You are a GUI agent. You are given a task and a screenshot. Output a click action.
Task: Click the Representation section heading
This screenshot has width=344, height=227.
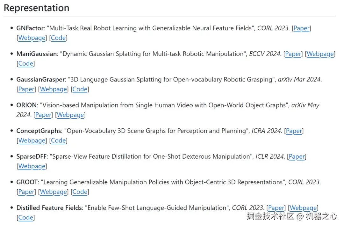pyautogui.click(x=37, y=8)
